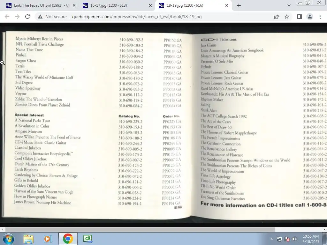Click the favicon of the 16-17.jpg tab
The width and height of the screenshot is (327, 245).
coord(85,5)
